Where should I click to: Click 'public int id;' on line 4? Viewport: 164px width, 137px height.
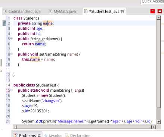click(29, 34)
